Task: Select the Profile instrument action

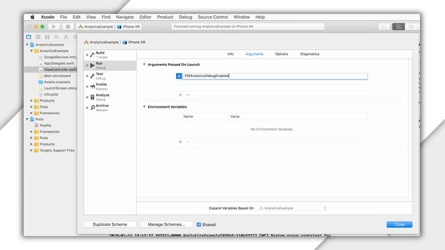Action: [111, 86]
